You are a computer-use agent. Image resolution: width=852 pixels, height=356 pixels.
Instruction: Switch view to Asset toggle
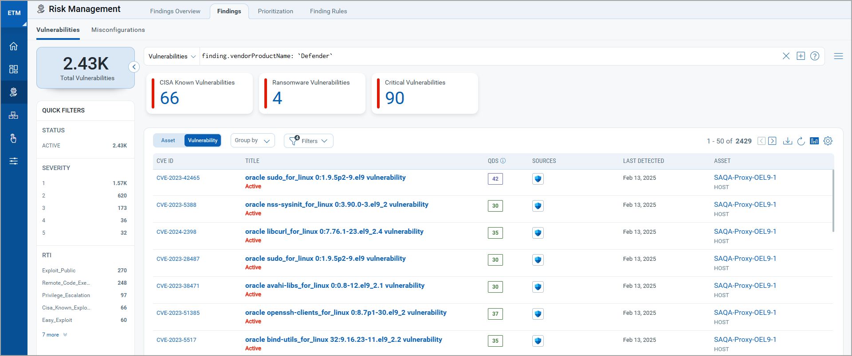click(x=168, y=140)
